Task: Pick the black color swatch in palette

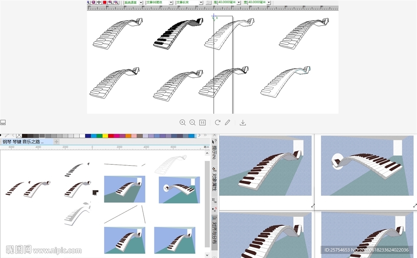Action: coord(25,136)
